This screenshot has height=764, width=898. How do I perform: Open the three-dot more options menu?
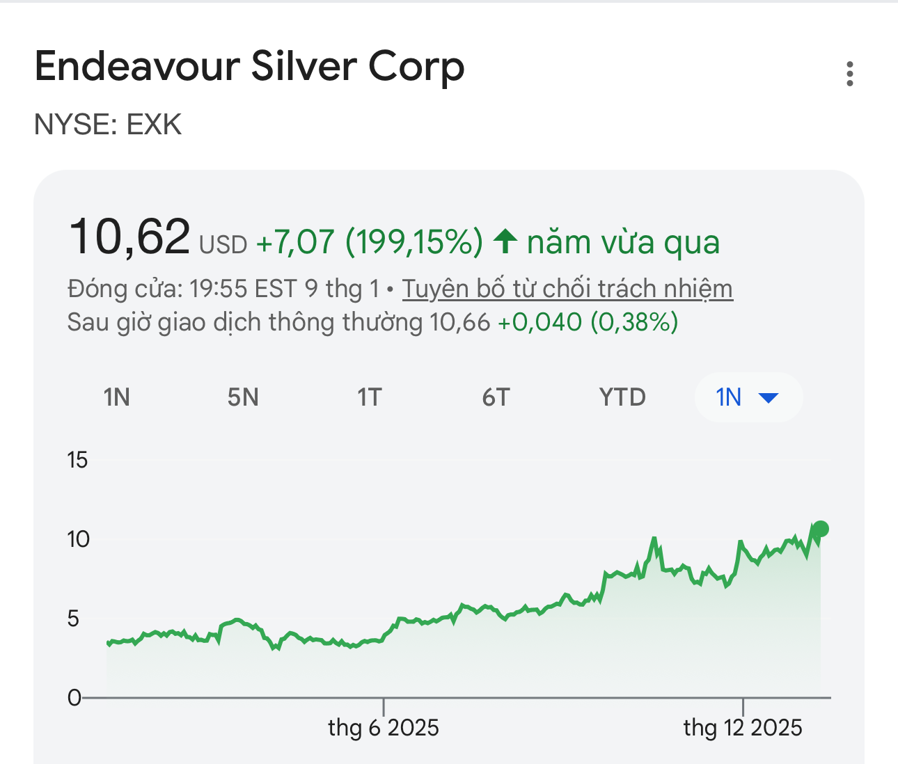pyautogui.click(x=849, y=74)
